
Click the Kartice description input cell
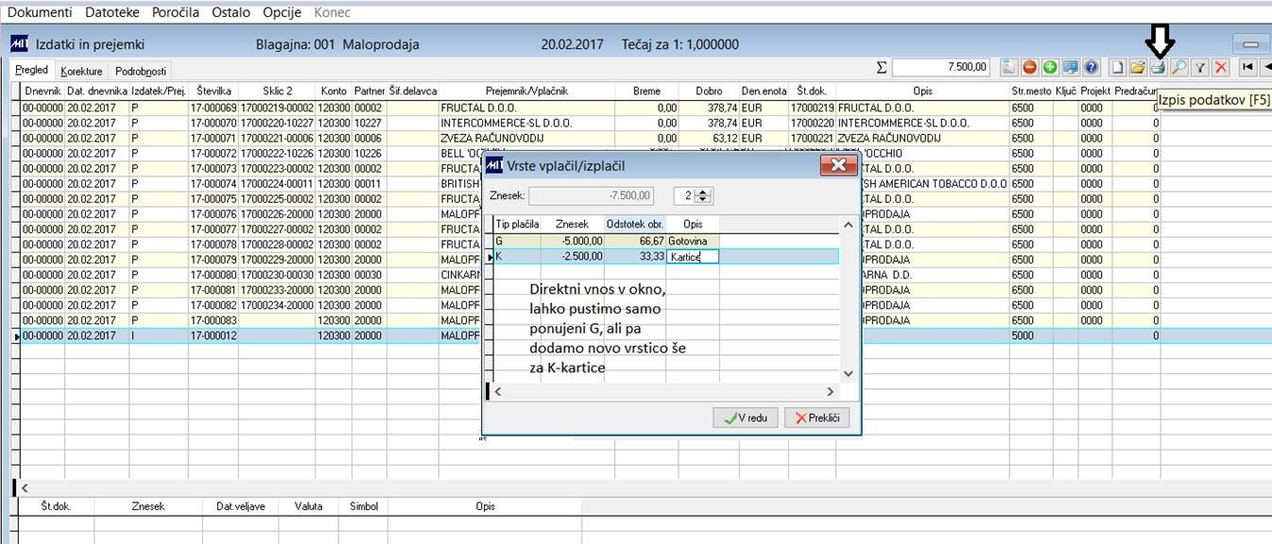tap(693, 256)
